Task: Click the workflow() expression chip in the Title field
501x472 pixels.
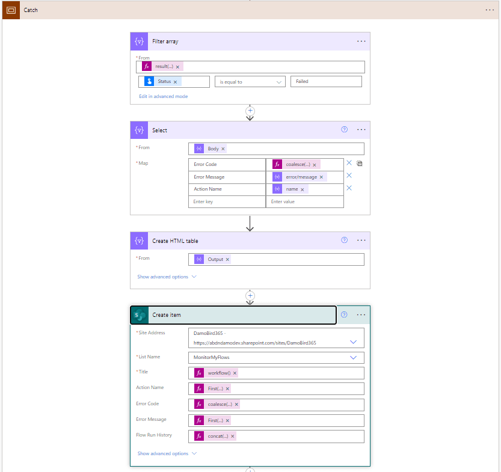Action: tap(218, 373)
